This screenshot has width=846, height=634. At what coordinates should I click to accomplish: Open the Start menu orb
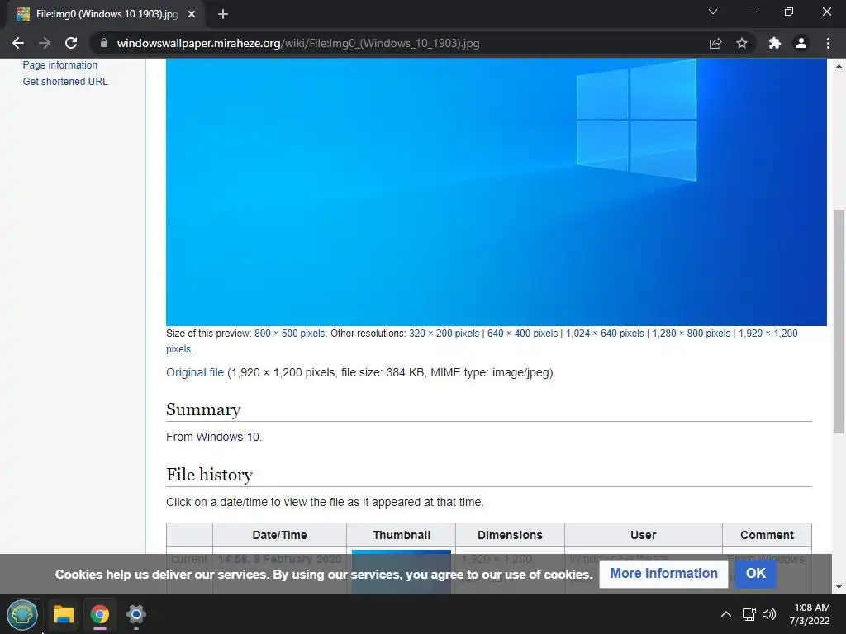22,614
